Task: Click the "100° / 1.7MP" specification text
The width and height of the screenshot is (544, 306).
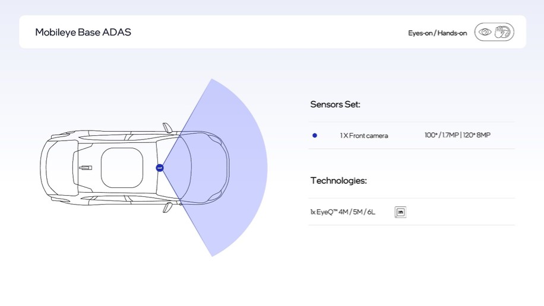Action: coord(441,135)
